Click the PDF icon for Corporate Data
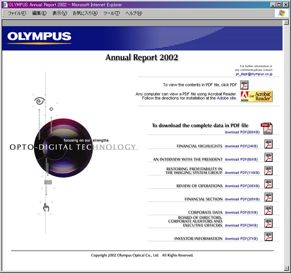This screenshot has height=273, width=291. pyautogui.click(x=268, y=210)
